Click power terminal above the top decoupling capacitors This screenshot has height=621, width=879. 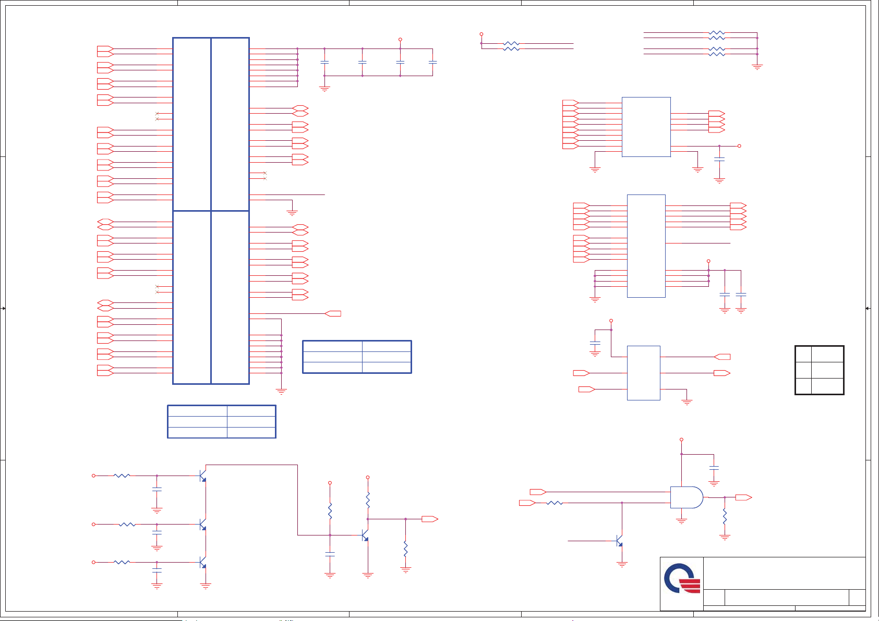[400, 40]
